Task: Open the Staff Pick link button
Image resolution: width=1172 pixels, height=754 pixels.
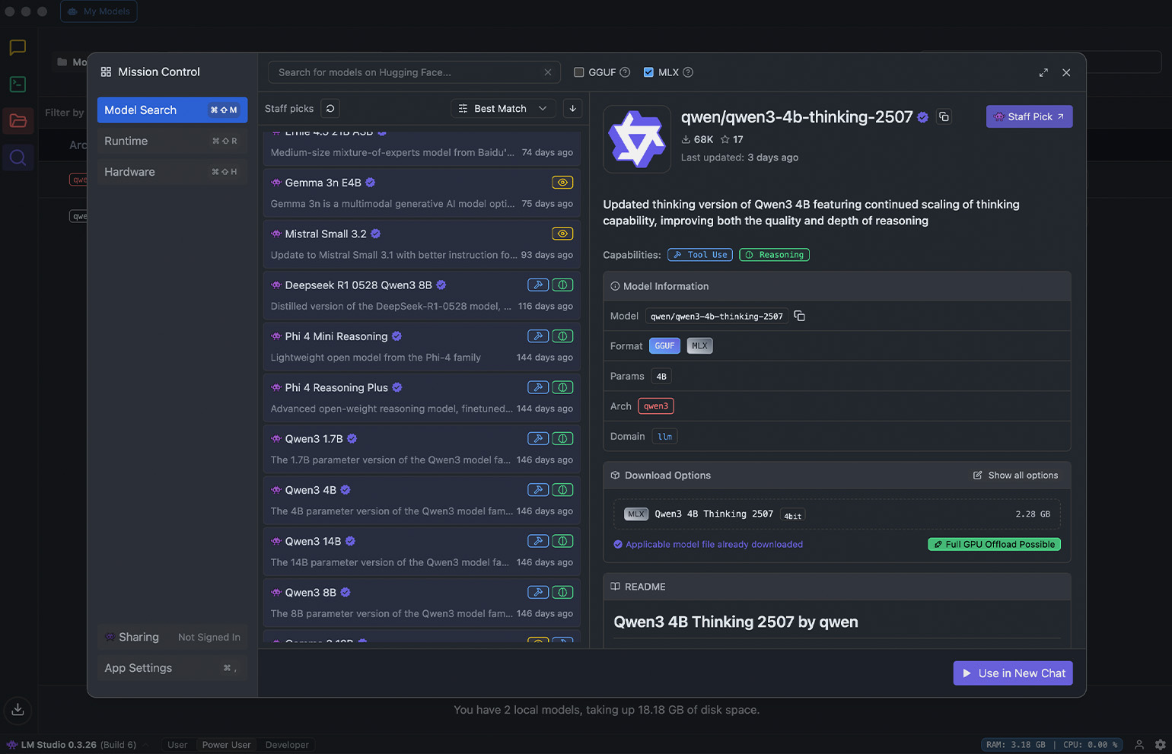Action: (x=1029, y=116)
